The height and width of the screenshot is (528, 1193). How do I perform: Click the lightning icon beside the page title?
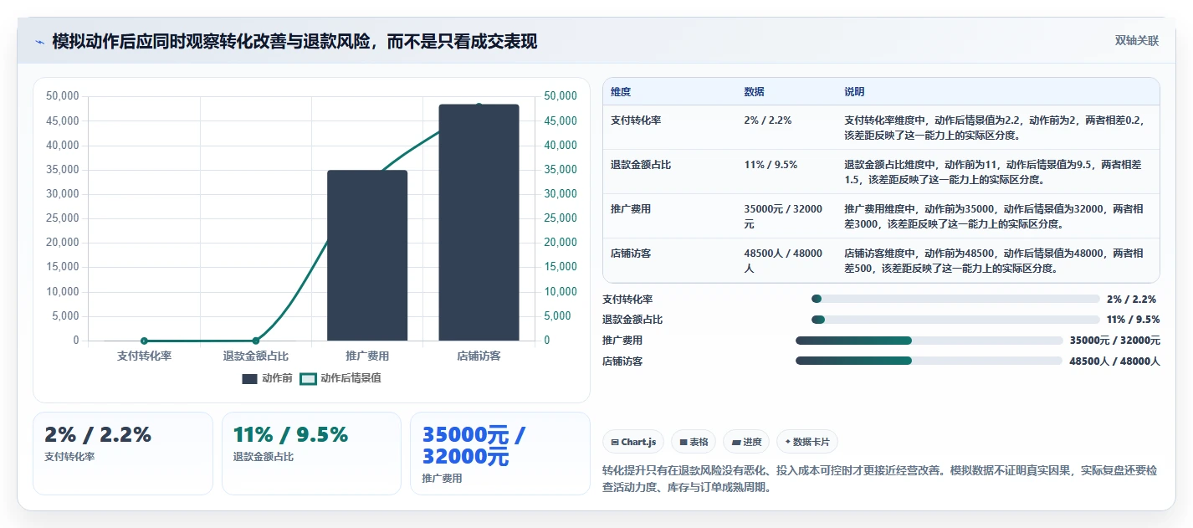39,42
